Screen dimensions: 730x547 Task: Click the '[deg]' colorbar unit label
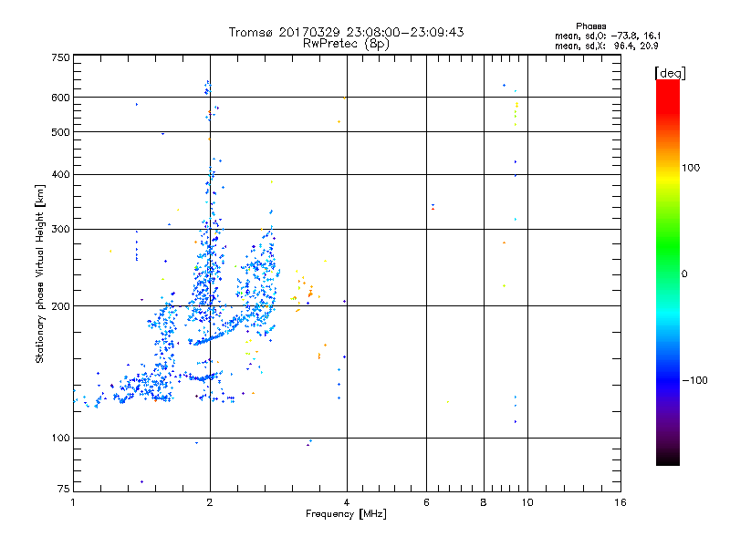670,73
